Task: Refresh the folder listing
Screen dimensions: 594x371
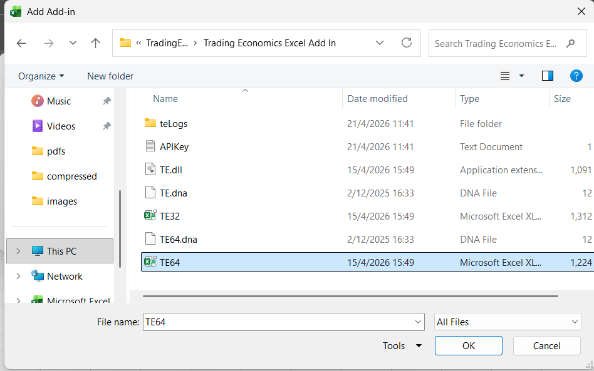Action: pyautogui.click(x=407, y=43)
